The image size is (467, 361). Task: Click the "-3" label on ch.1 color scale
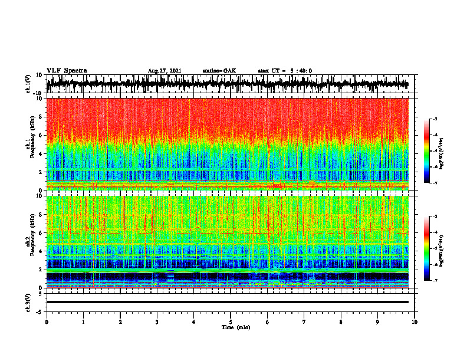(435, 119)
